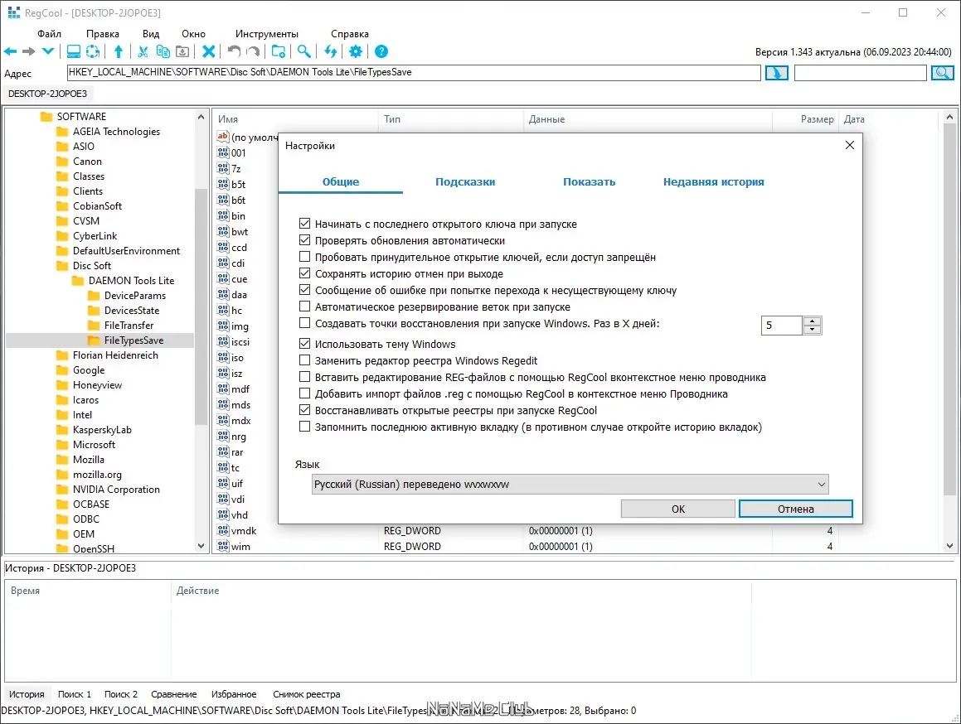Open the Файл menu
Screen dimensions: 961x724
pyautogui.click(x=49, y=34)
